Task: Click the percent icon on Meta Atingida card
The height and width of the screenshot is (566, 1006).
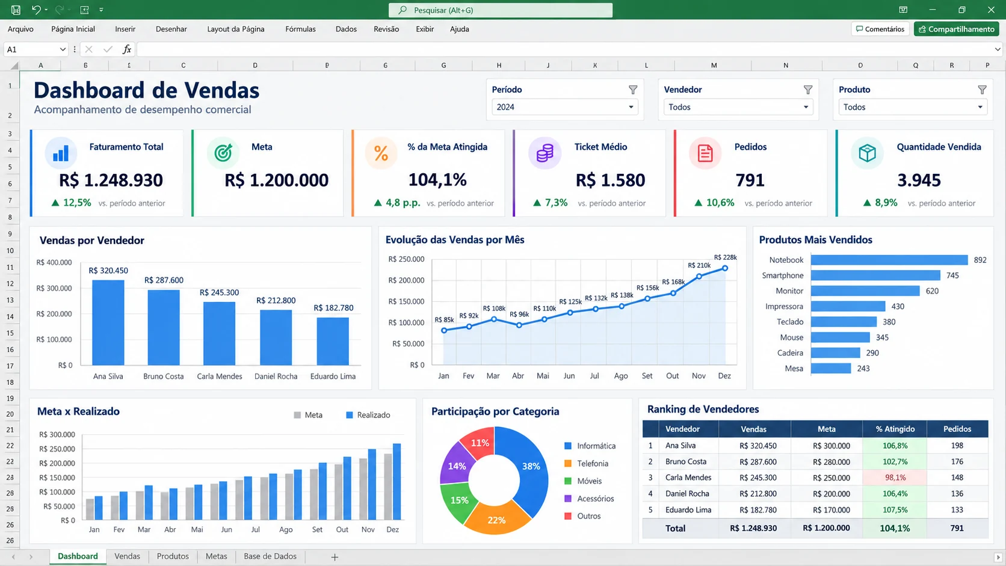Action: point(381,153)
